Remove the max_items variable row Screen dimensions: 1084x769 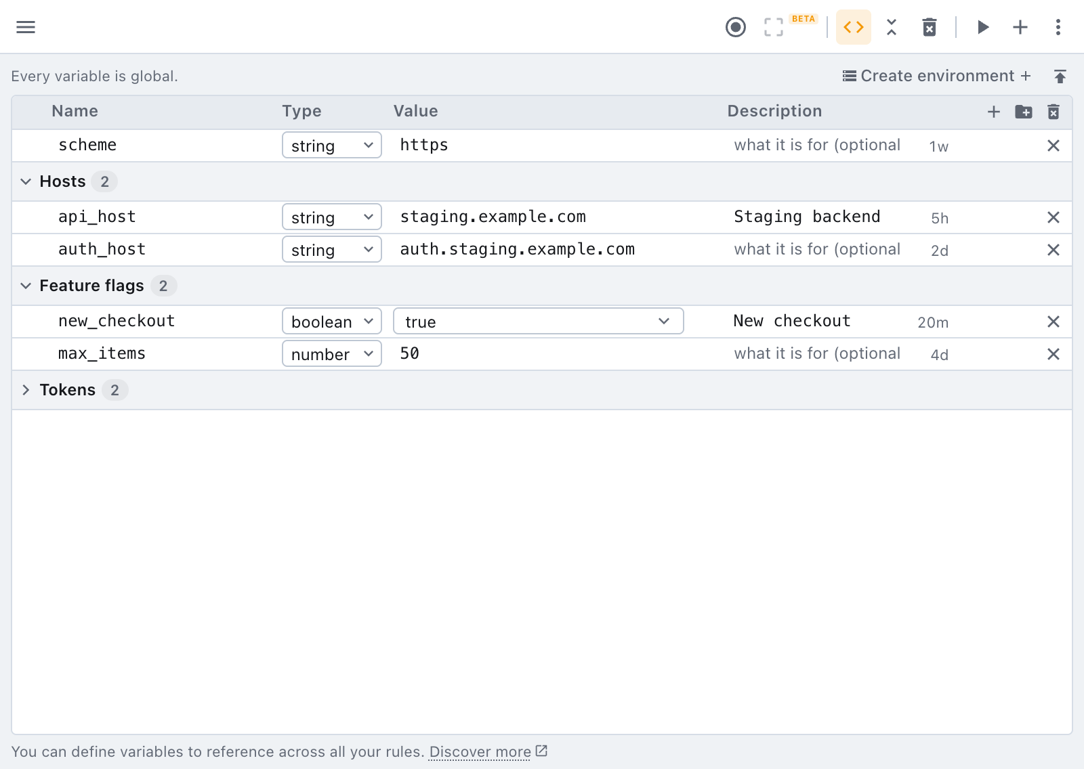(x=1054, y=354)
